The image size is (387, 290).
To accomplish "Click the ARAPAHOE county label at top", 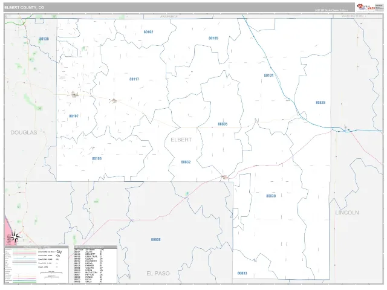I will [169, 16].
